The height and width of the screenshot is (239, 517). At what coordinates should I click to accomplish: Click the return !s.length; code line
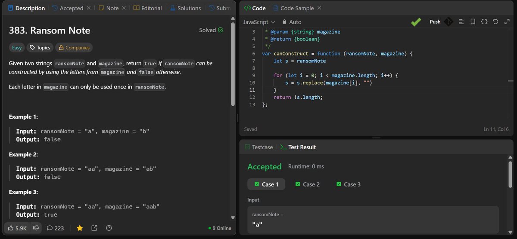click(x=298, y=97)
